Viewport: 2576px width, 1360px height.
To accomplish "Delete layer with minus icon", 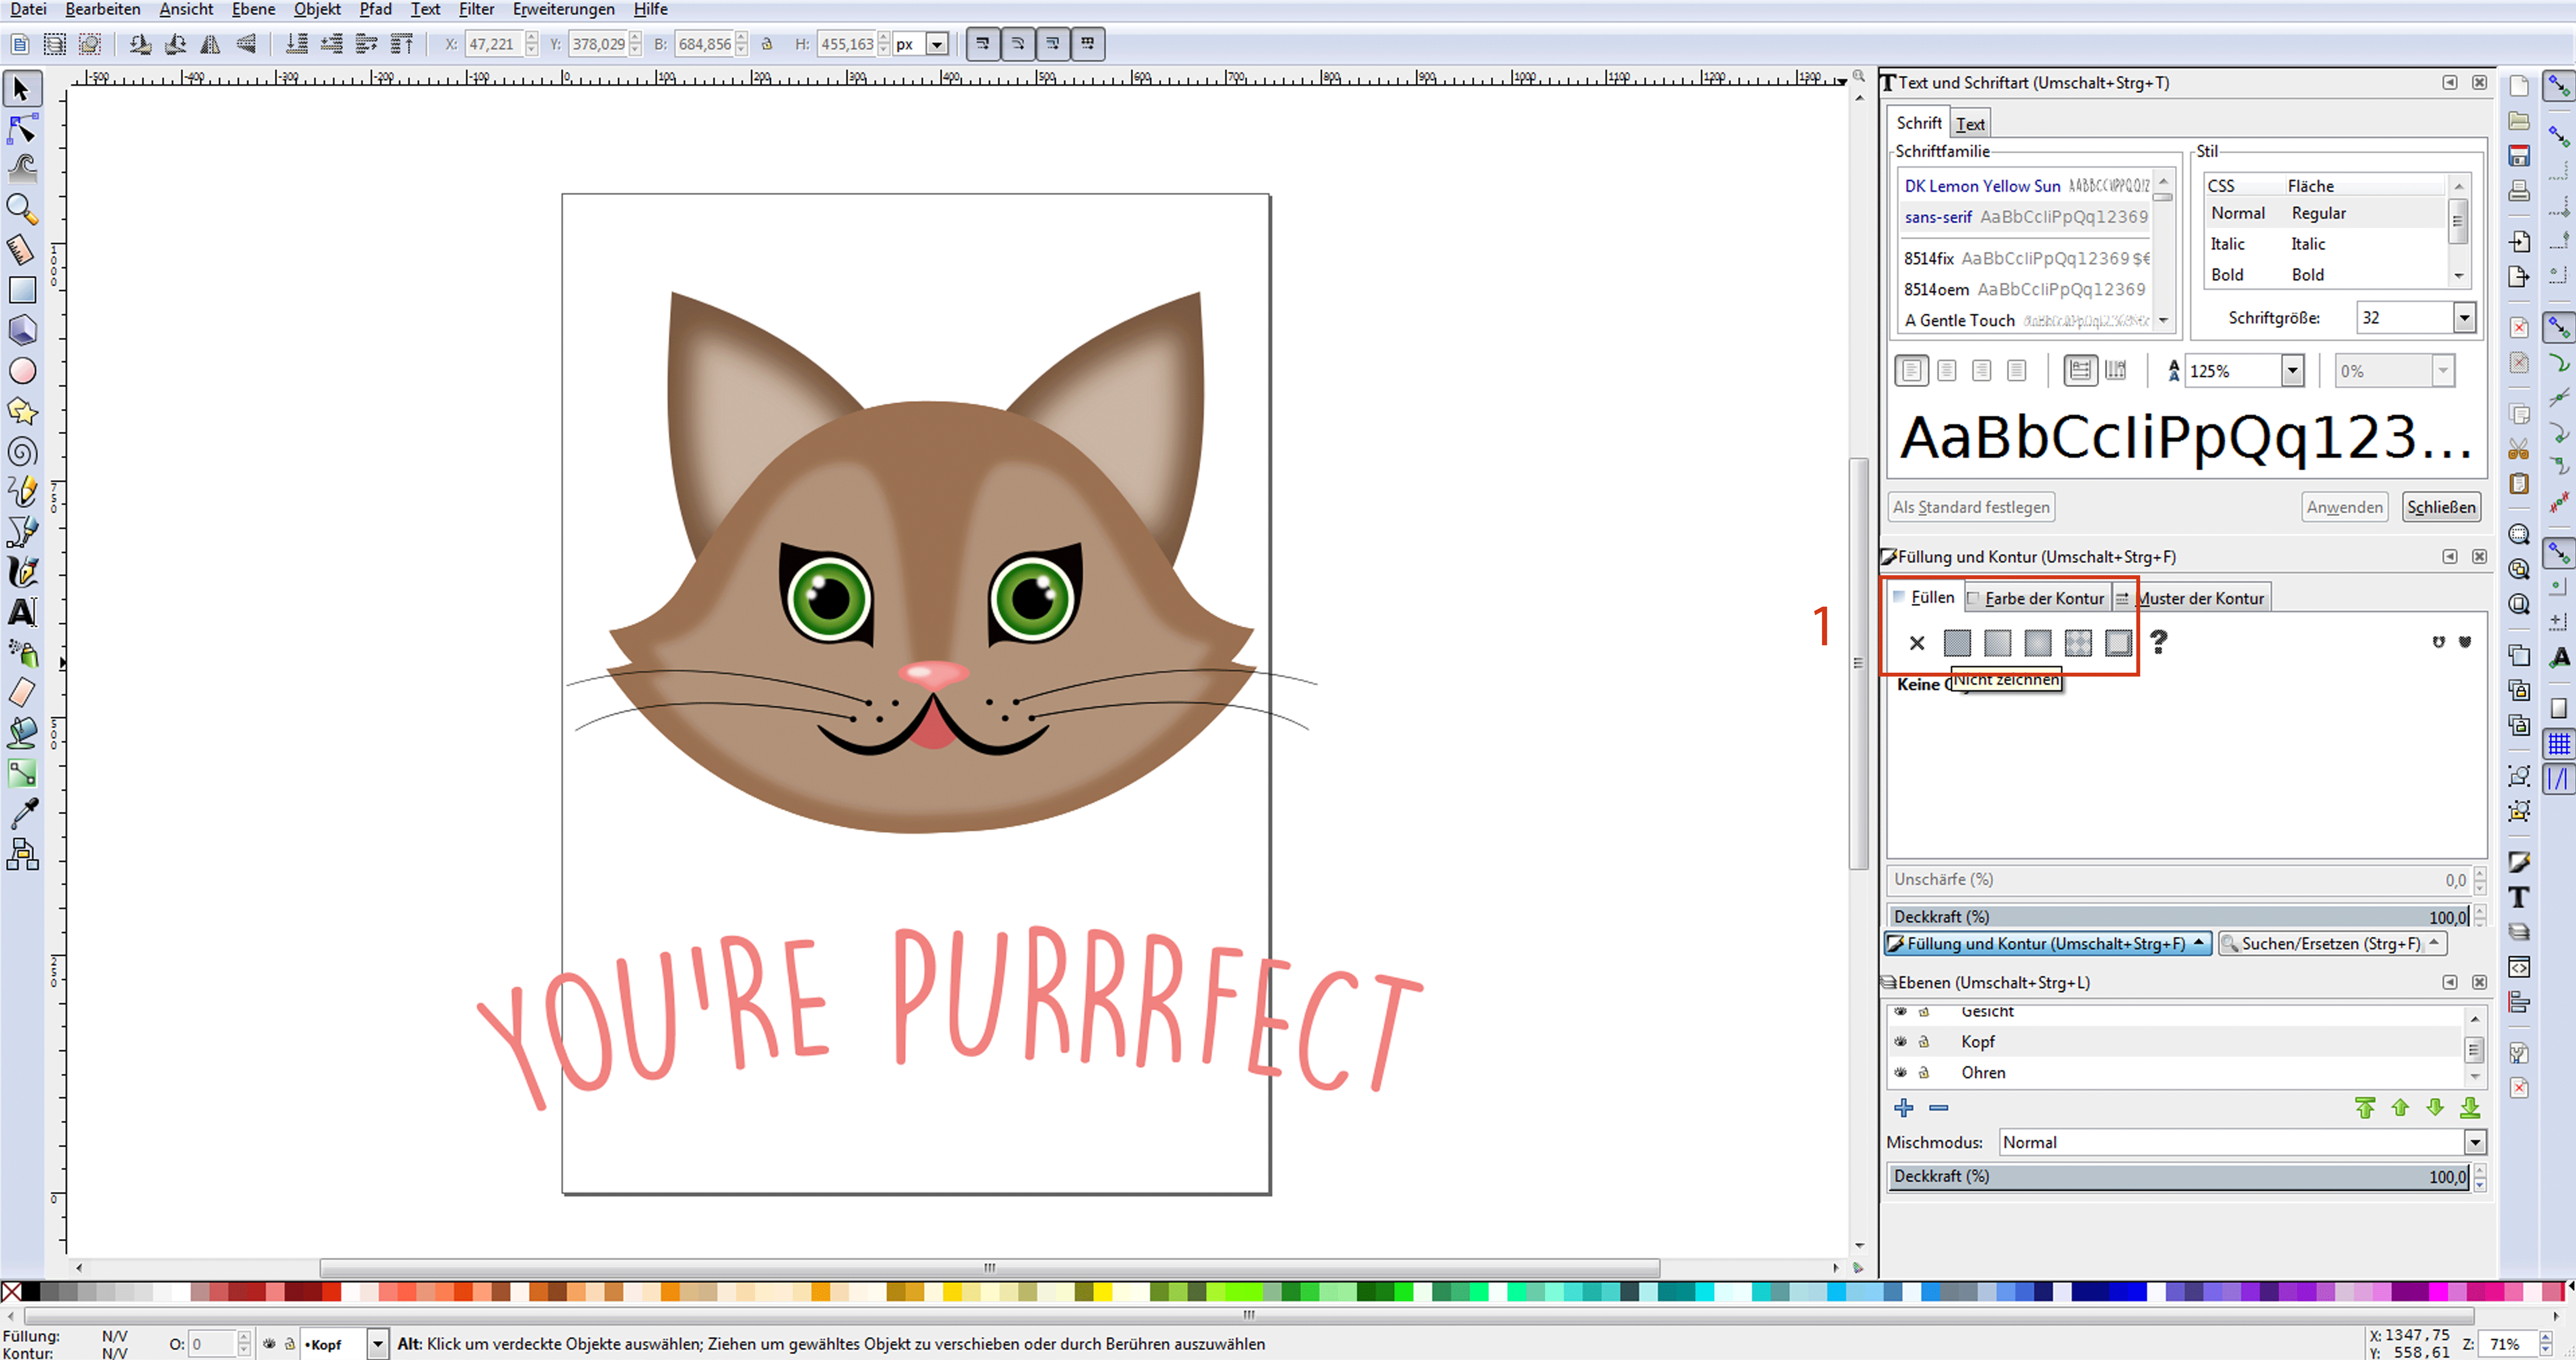I will tap(1938, 1108).
